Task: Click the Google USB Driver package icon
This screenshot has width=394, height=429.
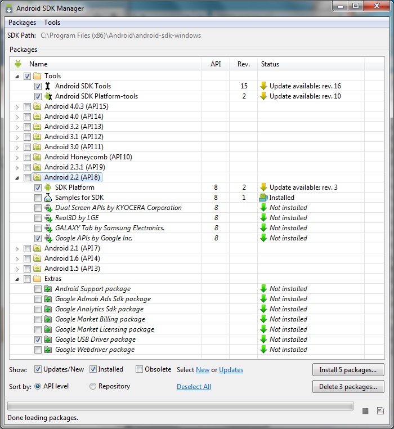Action: (48, 339)
